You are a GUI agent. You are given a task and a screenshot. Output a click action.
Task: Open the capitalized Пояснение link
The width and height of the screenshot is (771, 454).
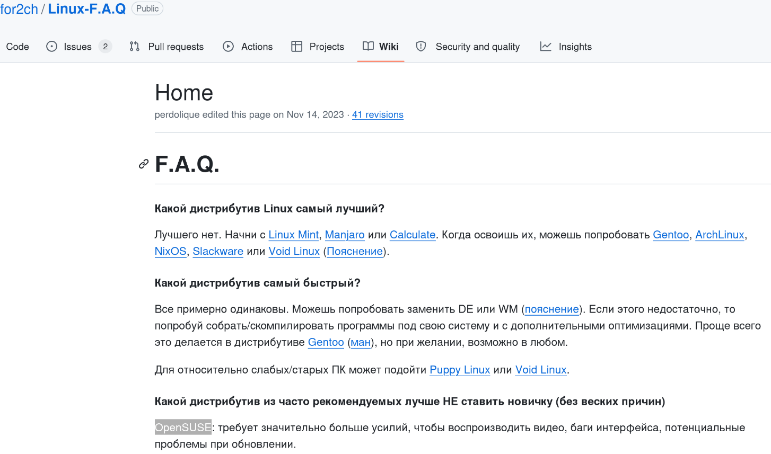(x=355, y=252)
